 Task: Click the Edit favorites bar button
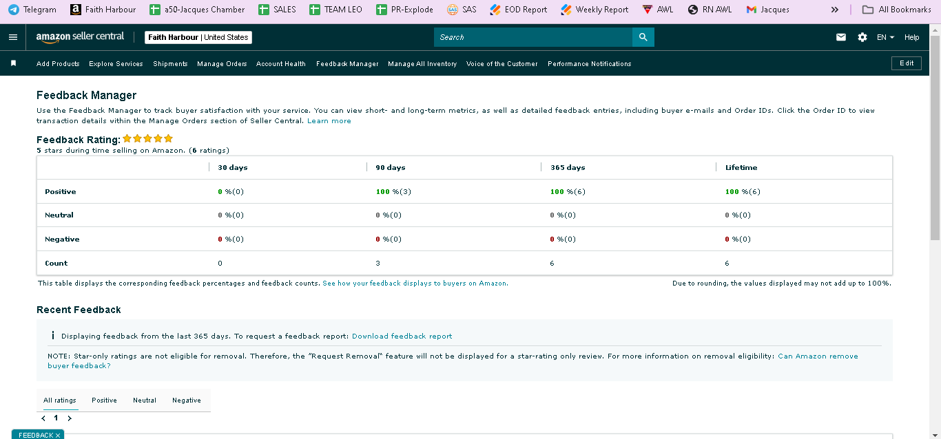(x=907, y=63)
